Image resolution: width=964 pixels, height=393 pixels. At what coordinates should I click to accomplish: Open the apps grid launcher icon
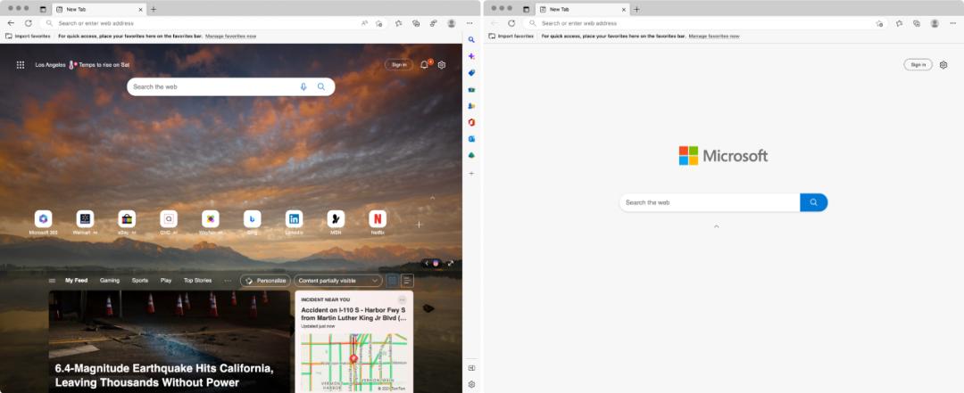(21, 64)
